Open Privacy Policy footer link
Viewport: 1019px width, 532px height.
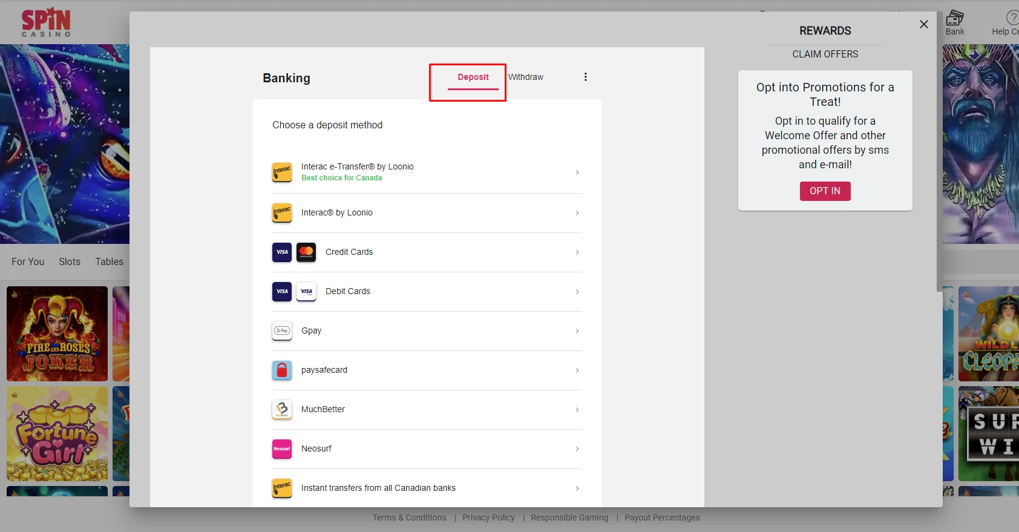coord(488,518)
